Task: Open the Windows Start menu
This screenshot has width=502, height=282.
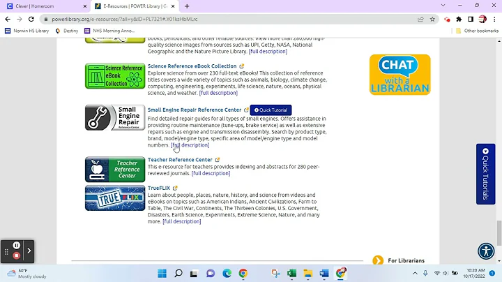Action: [x=162, y=274]
